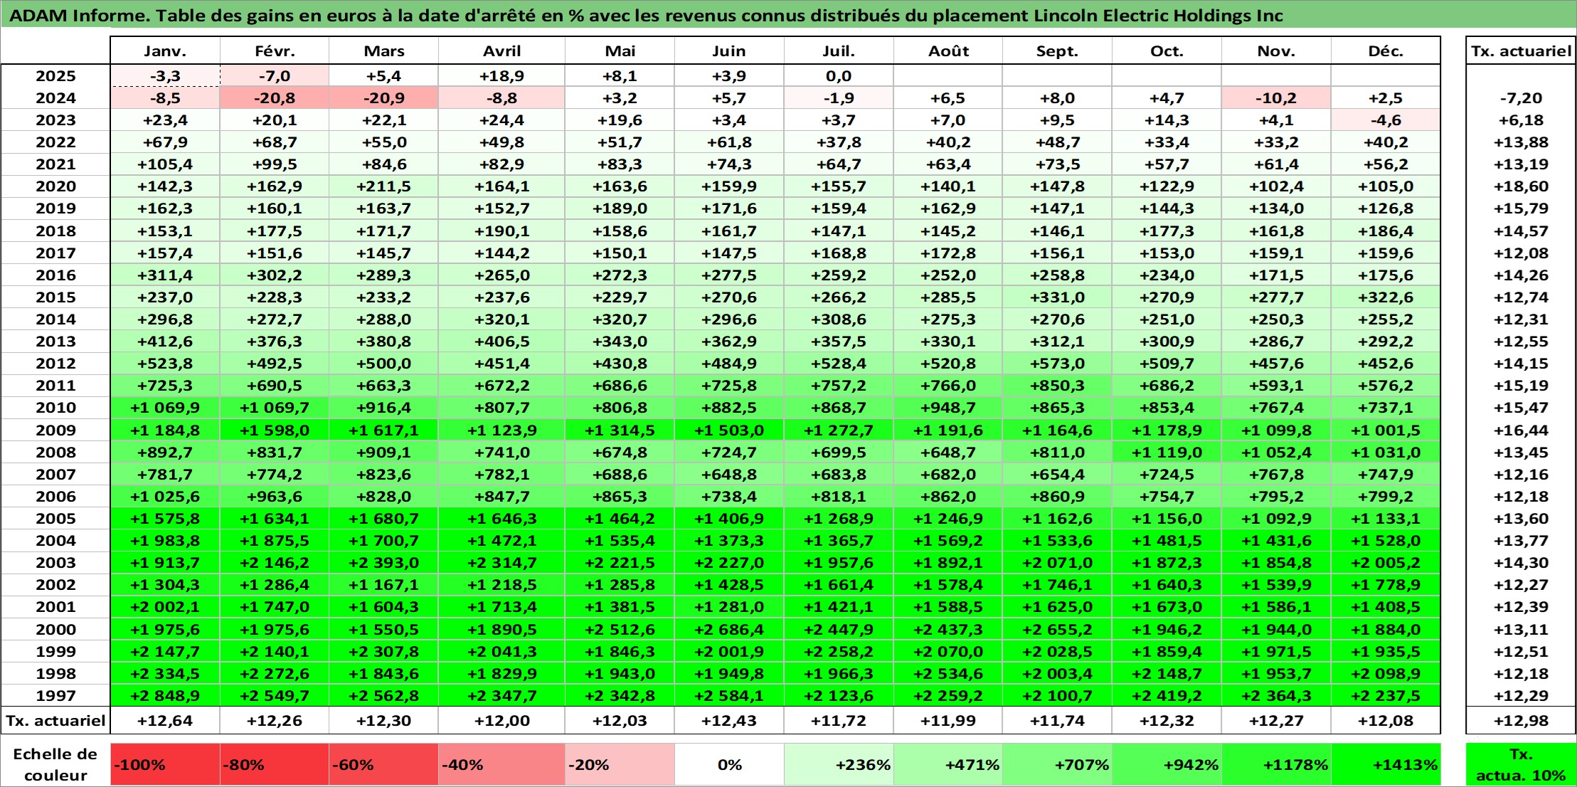Select the +2 307,8 cell in the 1999 row
This screenshot has height=787, width=1577.
(x=383, y=652)
